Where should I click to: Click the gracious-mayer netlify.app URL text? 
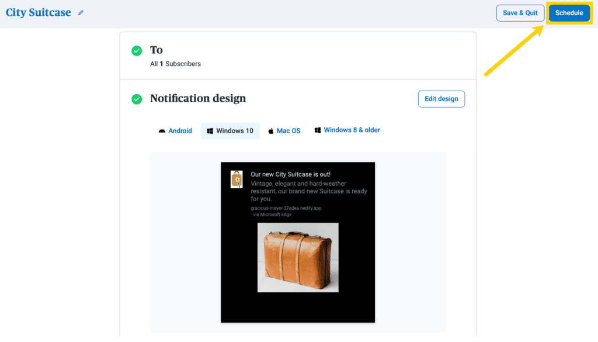(x=286, y=208)
